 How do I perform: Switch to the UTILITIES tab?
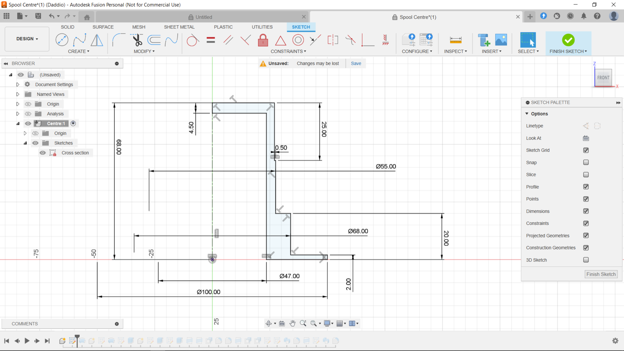tap(262, 27)
